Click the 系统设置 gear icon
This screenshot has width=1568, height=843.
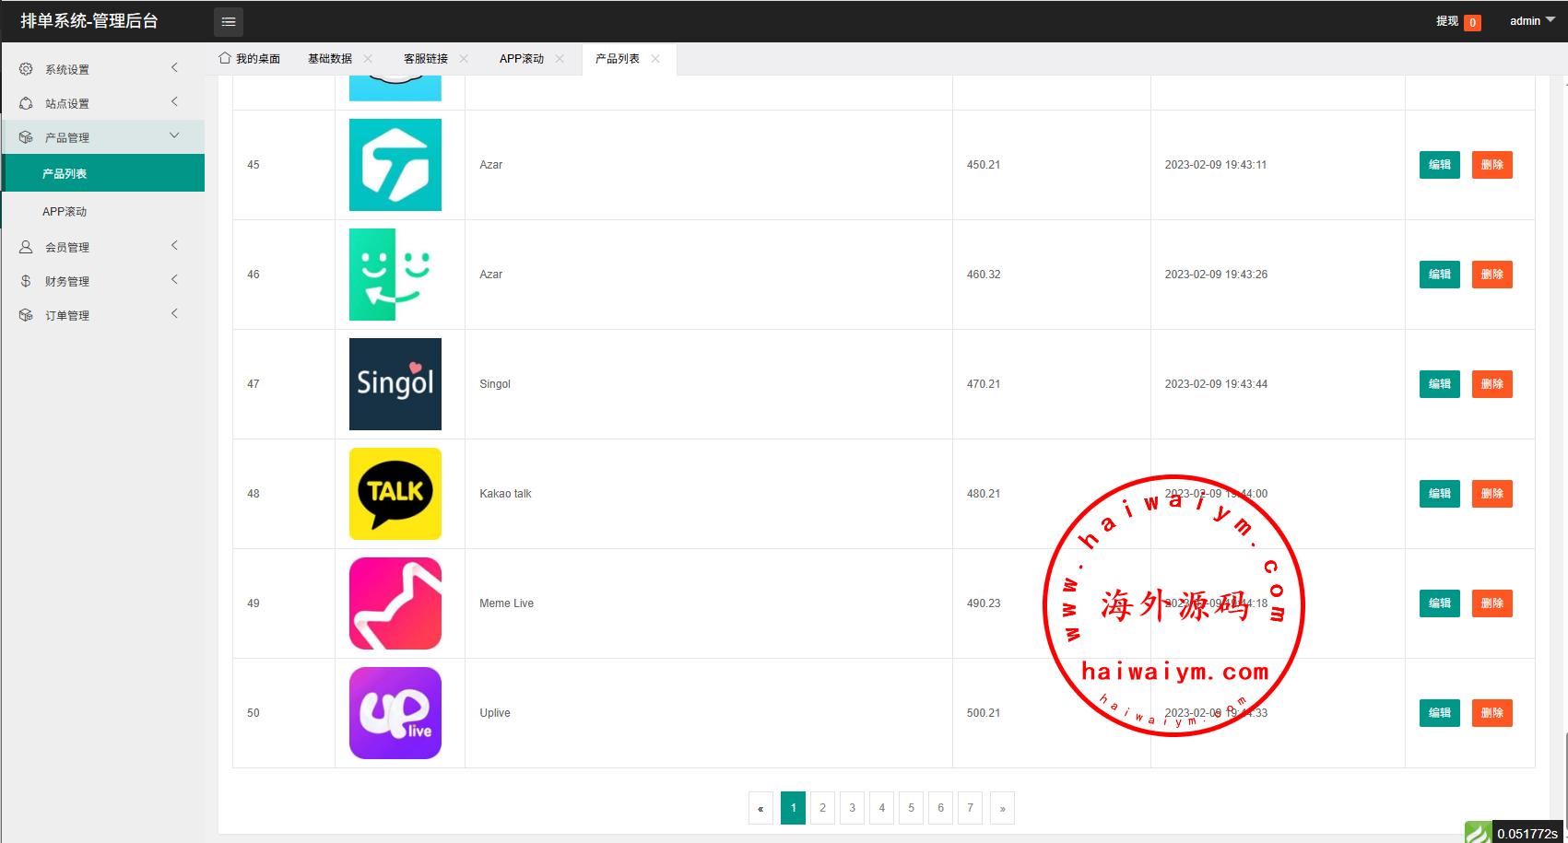click(26, 69)
